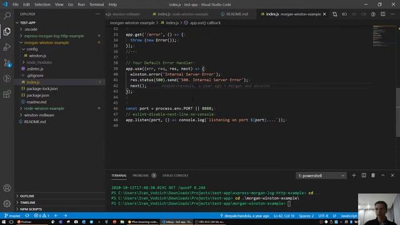Click the master branch status bar item

[x=12, y=216]
